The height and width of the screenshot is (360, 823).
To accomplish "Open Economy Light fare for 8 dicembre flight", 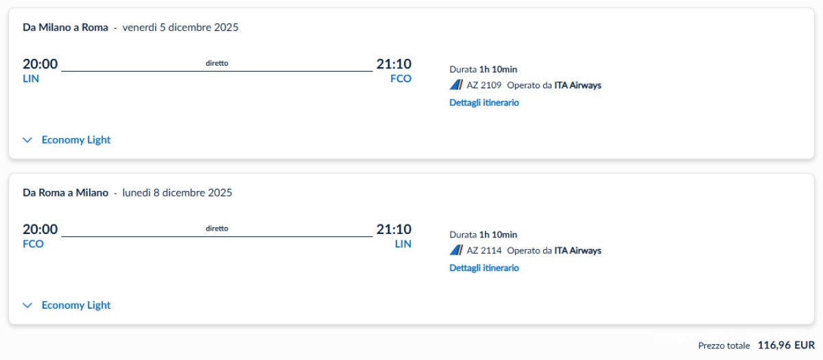I will click(x=75, y=306).
